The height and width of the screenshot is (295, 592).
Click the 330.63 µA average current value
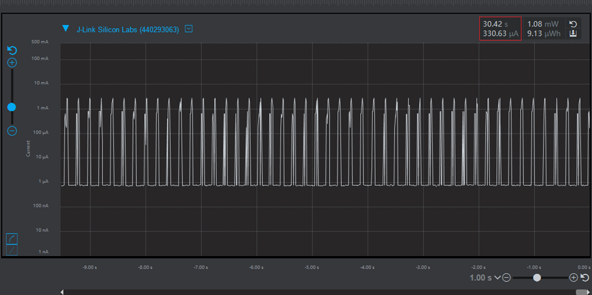(x=501, y=34)
